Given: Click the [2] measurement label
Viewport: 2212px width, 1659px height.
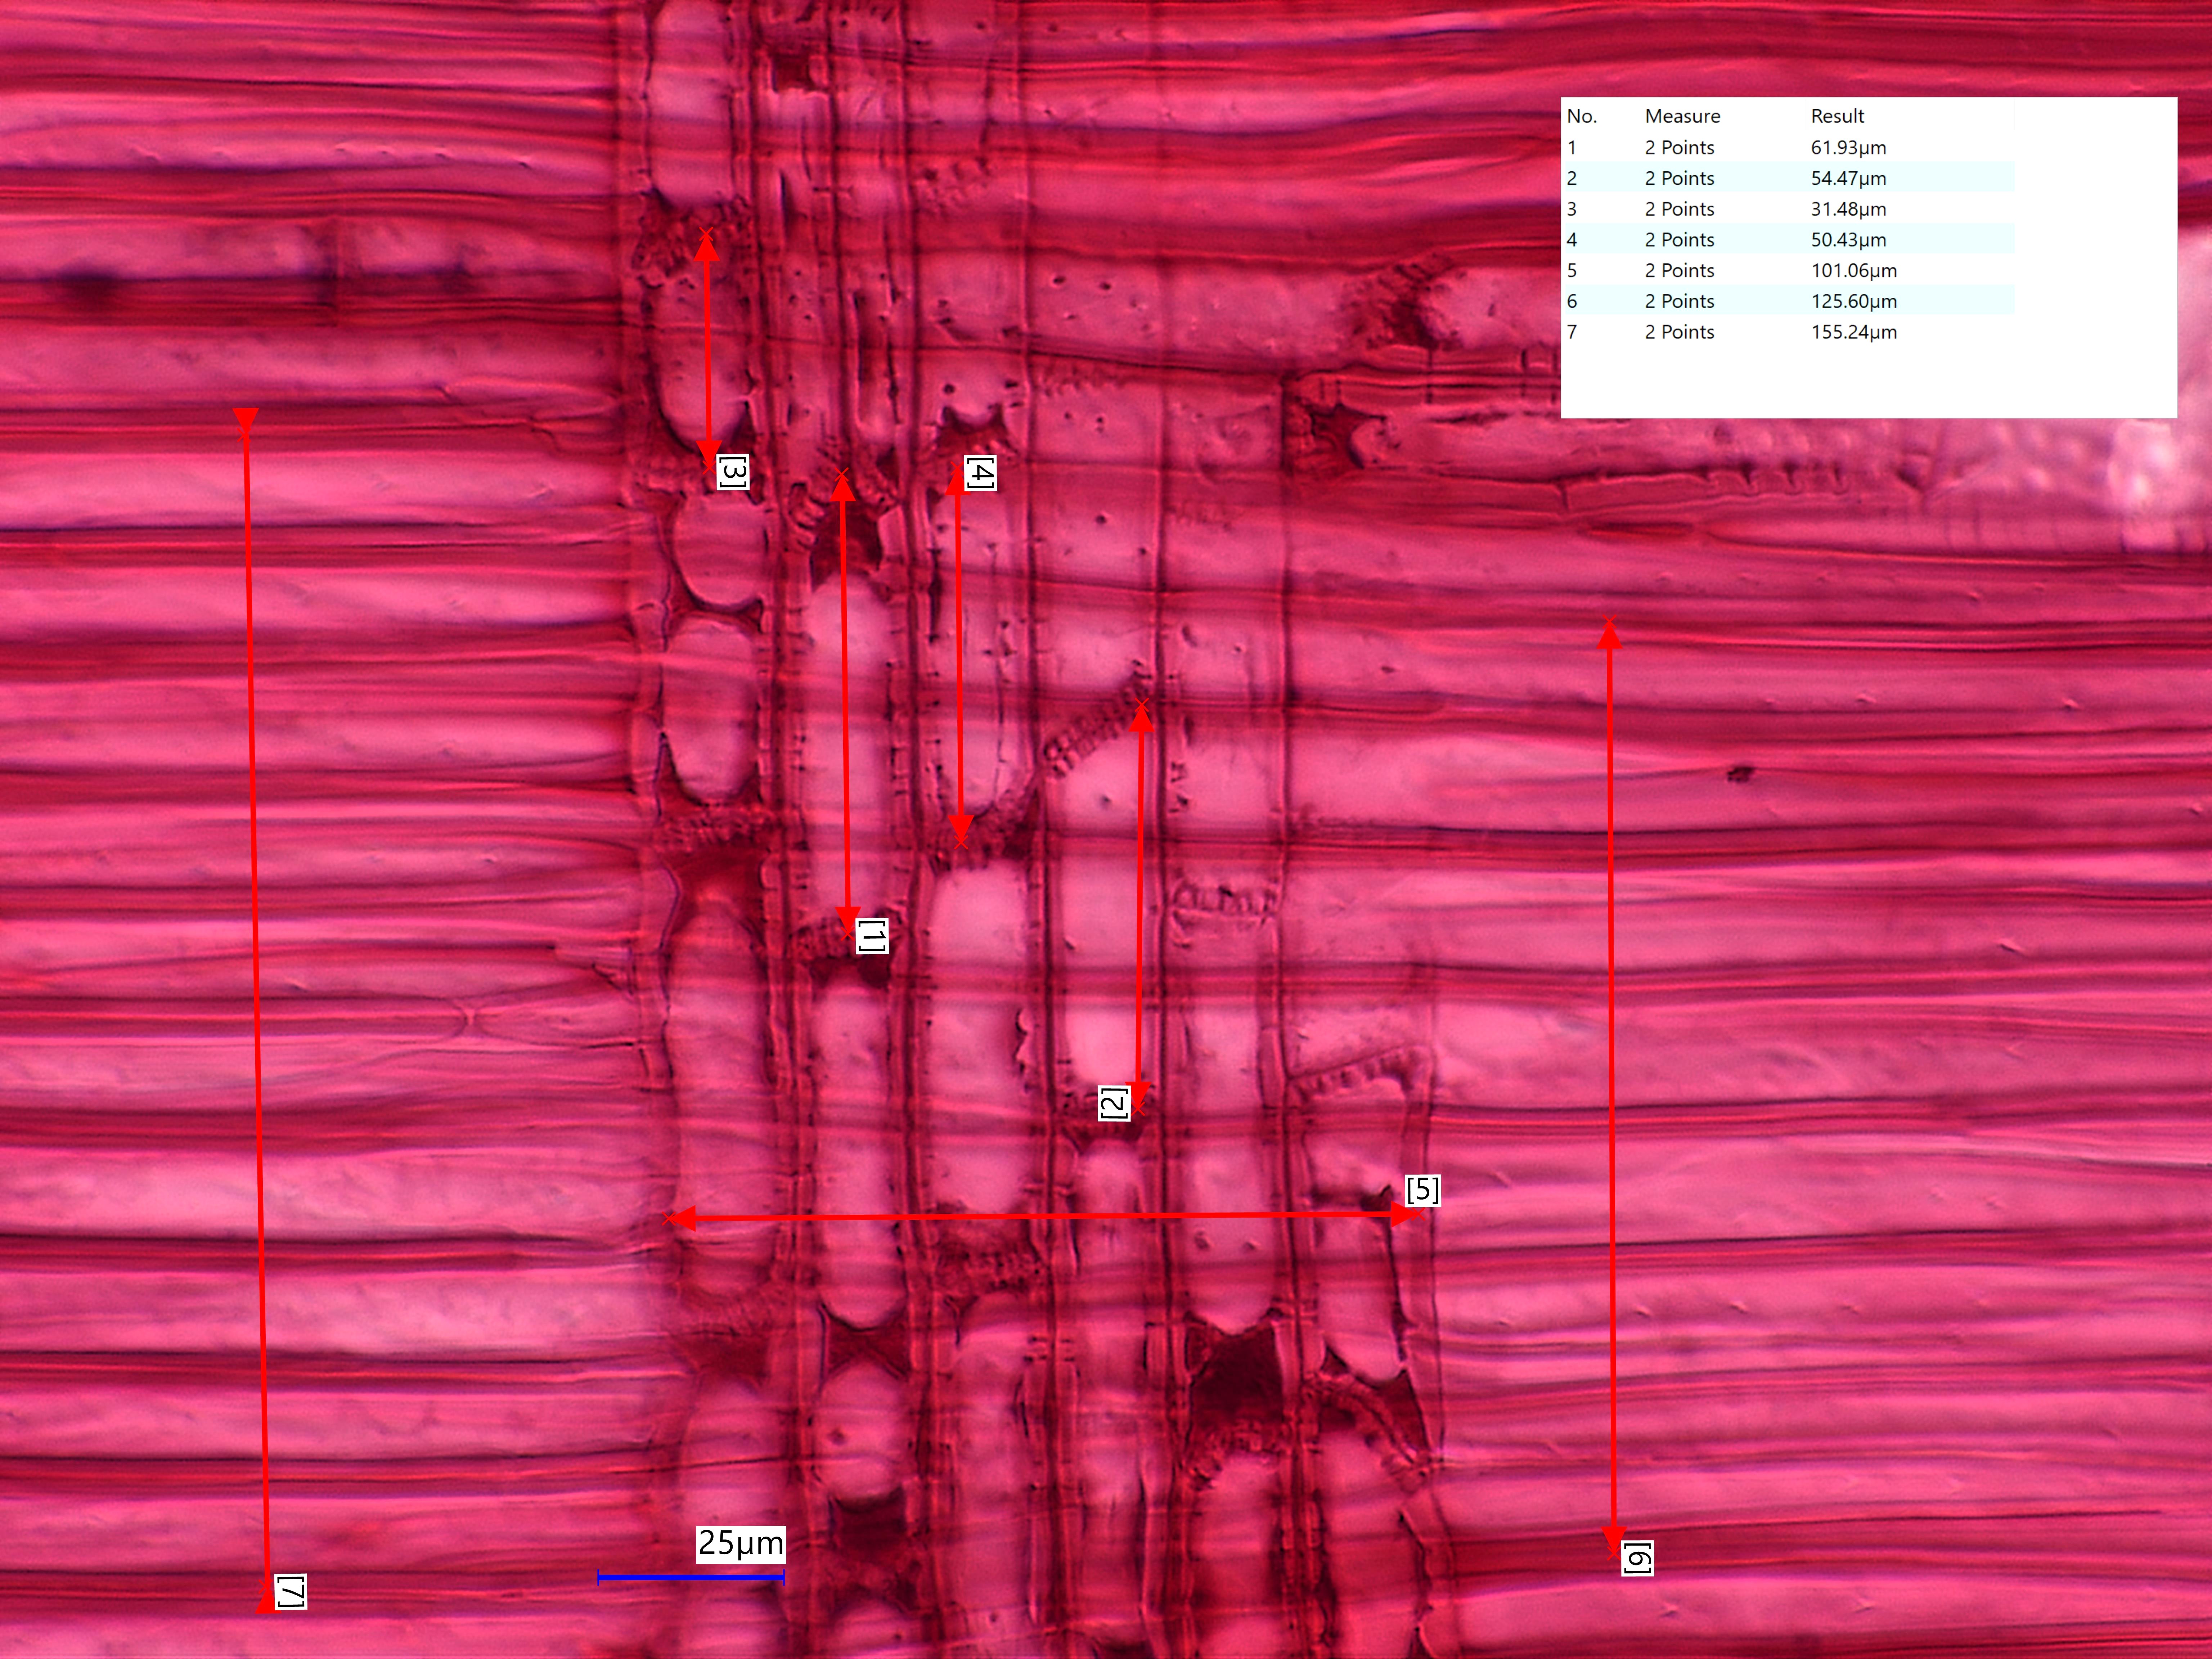Looking at the screenshot, I should (1114, 1103).
